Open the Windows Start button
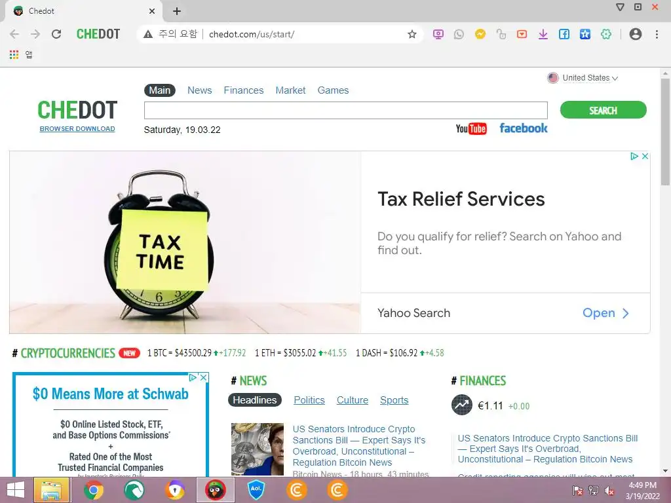The width and height of the screenshot is (671, 503). click(x=16, y=490)
